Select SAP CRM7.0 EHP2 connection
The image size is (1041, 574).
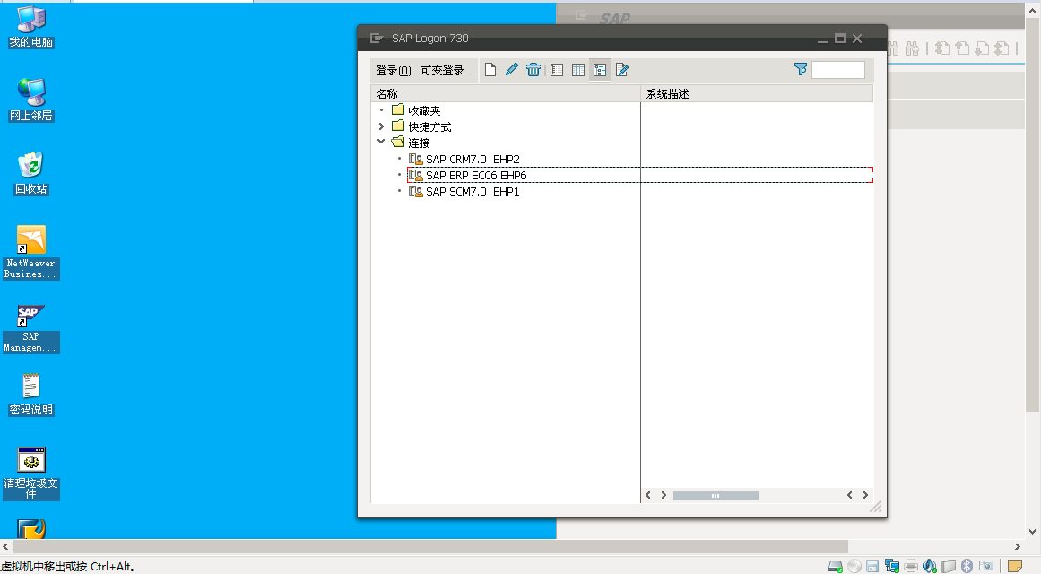[x=473, y=160]
